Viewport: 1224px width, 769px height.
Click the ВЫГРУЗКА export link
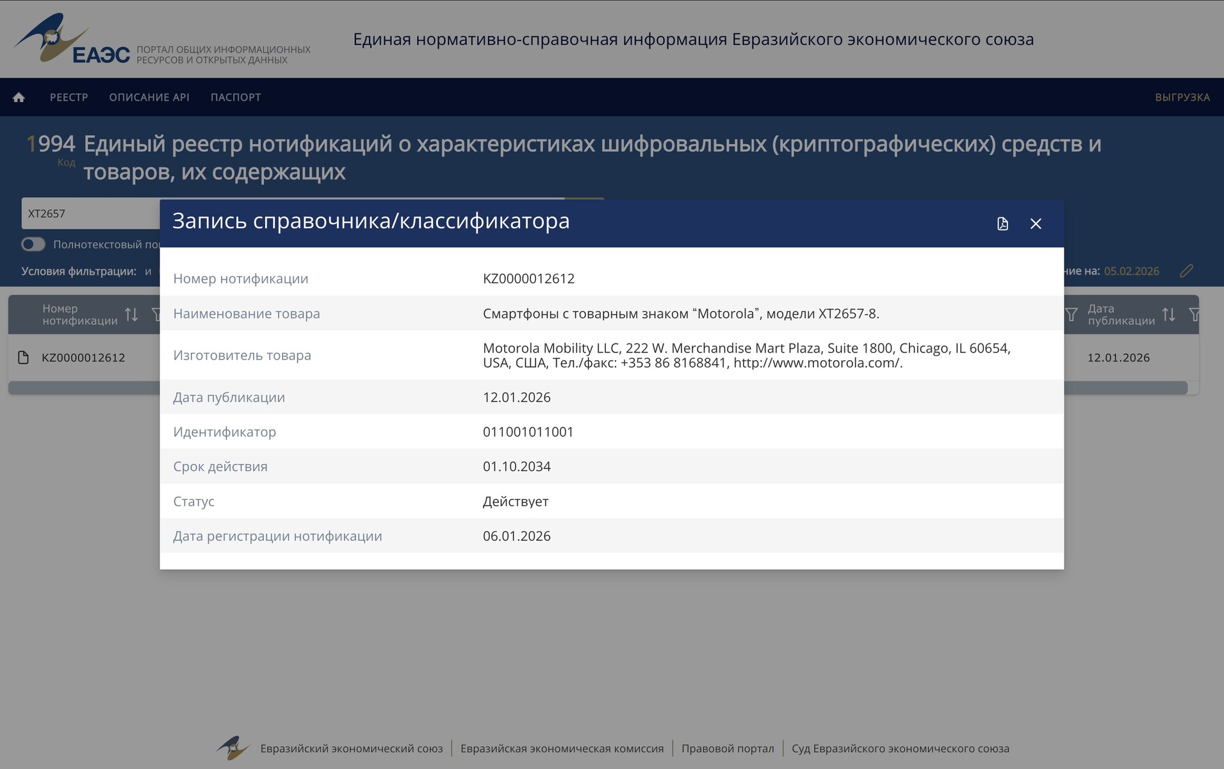1182,97
